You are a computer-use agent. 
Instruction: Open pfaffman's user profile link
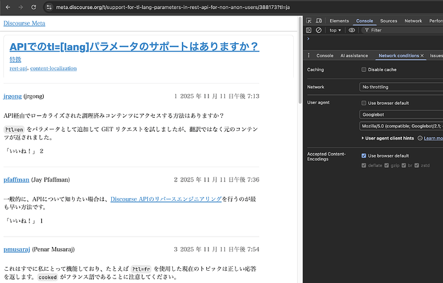pos(16,180)
